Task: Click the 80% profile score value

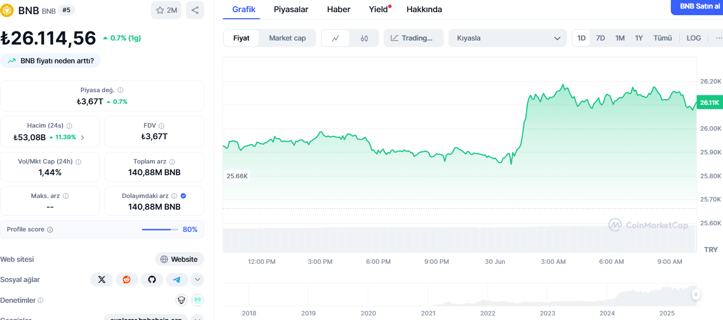Action: pos(190,230)
